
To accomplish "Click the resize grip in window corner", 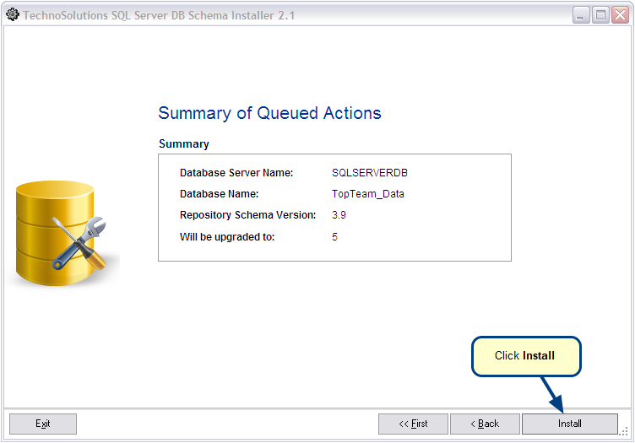I will tap(624, 432).
